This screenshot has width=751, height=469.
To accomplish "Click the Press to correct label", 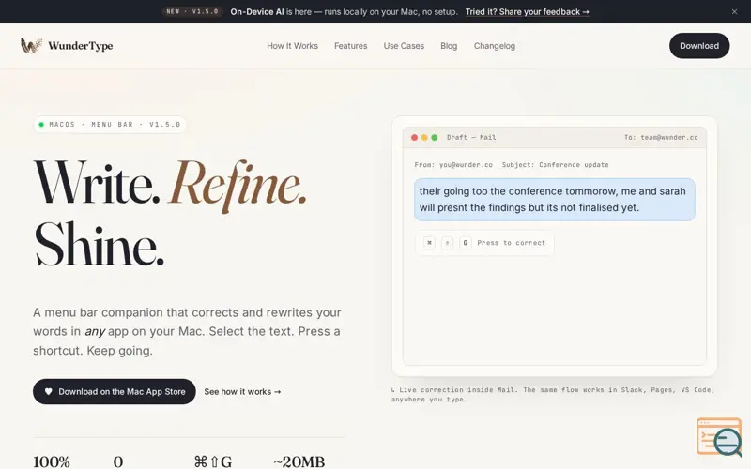I will click(511, 243).
